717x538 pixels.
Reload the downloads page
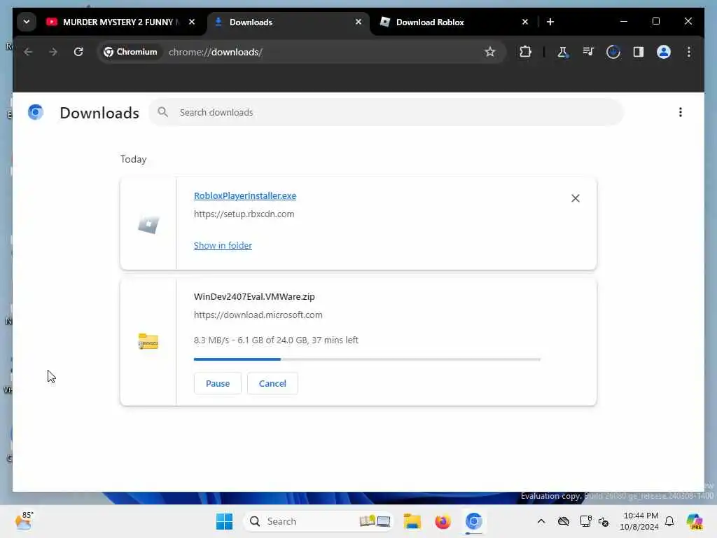tap(78, 52)
